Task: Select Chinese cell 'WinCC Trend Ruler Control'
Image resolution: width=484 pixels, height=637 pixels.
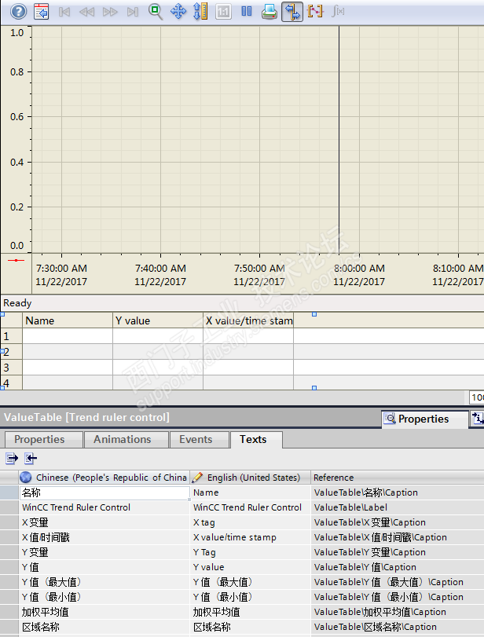Action: (104, 507)
